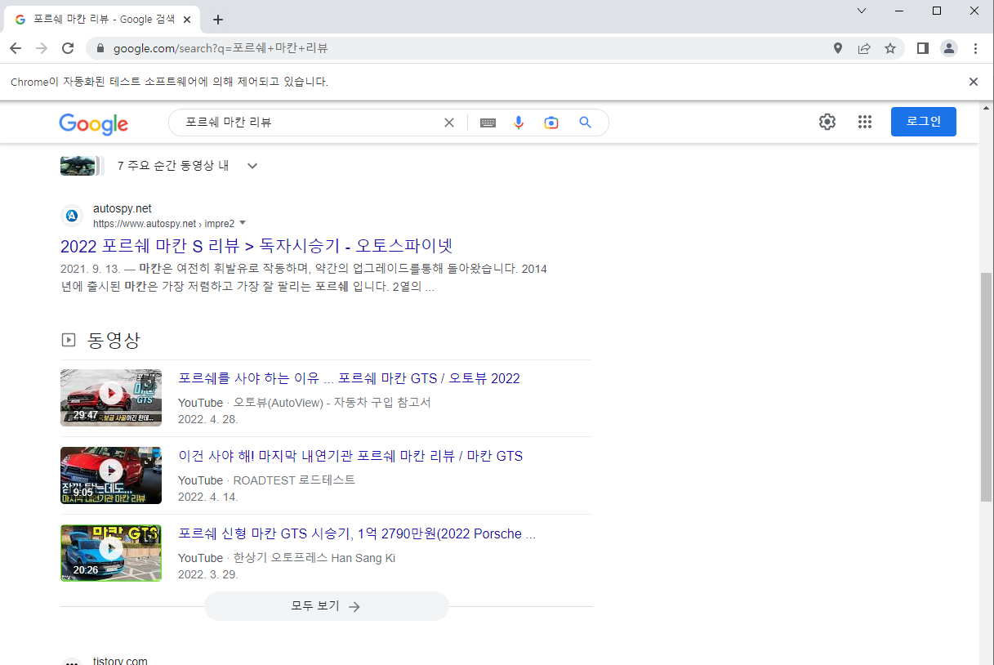Play the 29:47 AutoView video thumbnail
This screenshot has height=665, width=994.
click(x=111, y=398)
